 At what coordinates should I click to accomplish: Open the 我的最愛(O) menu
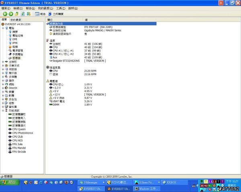pos(45,8)
